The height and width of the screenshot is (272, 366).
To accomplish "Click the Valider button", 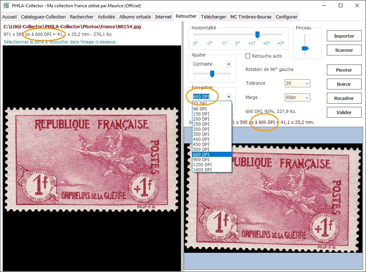I will pos(344,112).
